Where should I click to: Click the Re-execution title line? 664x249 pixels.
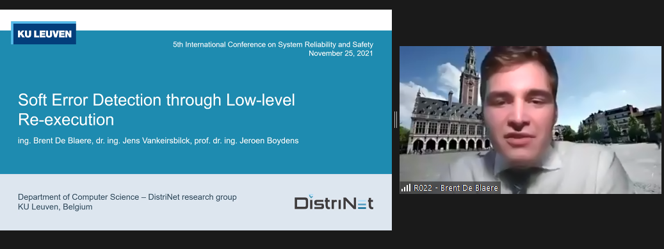[x=66, y=120]
